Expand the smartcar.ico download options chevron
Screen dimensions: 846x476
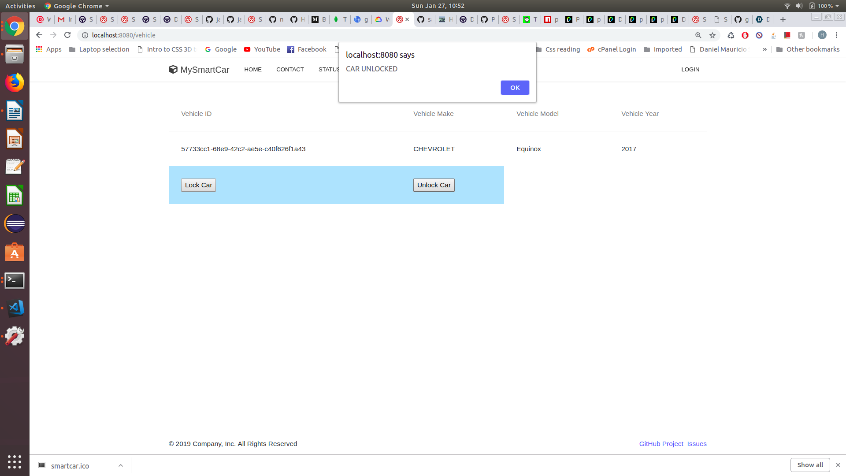pyautogui.click(x=120, y=465)
